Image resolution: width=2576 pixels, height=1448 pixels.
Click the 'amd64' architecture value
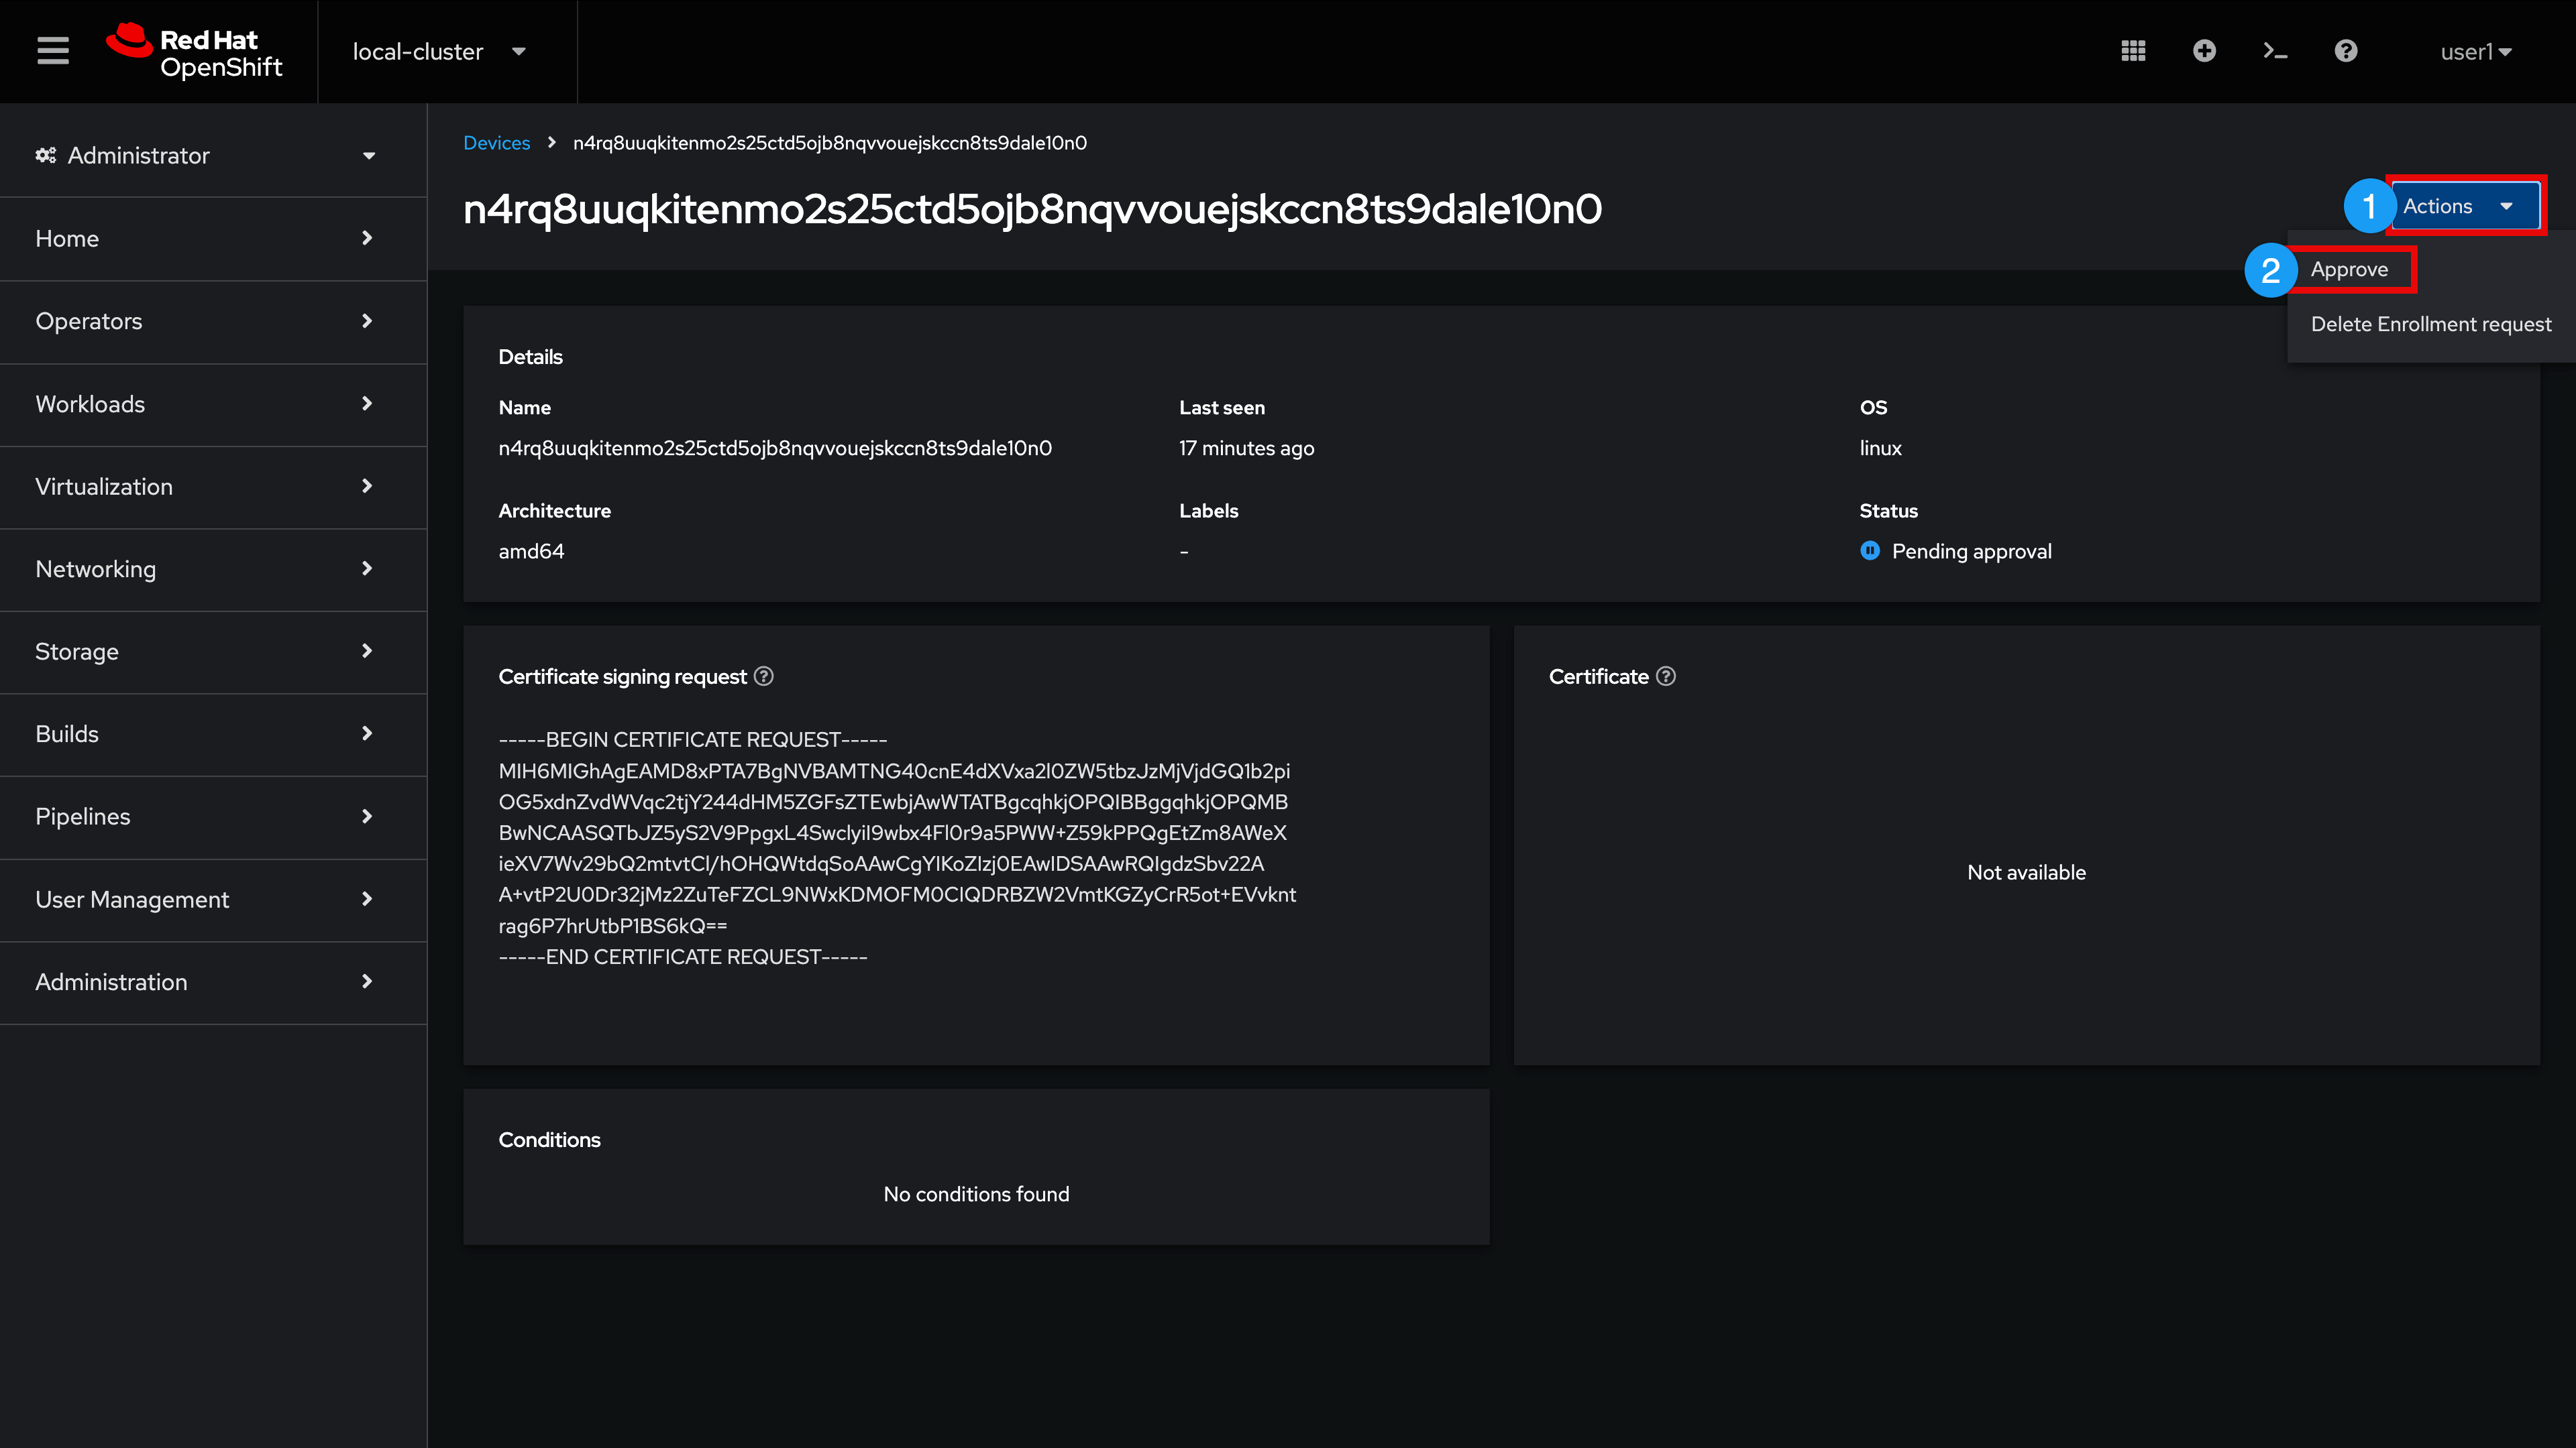coord(531,550)
